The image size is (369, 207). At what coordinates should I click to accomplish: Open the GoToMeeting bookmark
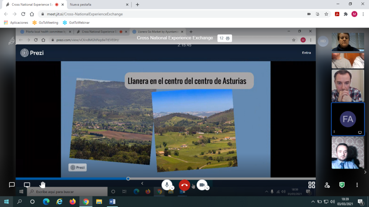45,23
